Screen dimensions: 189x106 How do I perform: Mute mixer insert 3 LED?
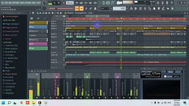pyautogui.click(x=56, y=98)
